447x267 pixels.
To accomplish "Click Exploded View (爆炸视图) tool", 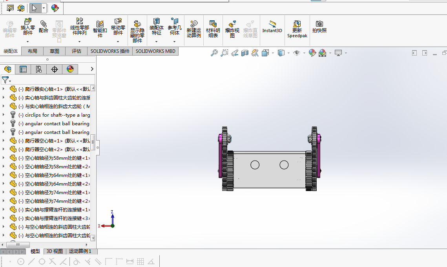I will point(232,29).
